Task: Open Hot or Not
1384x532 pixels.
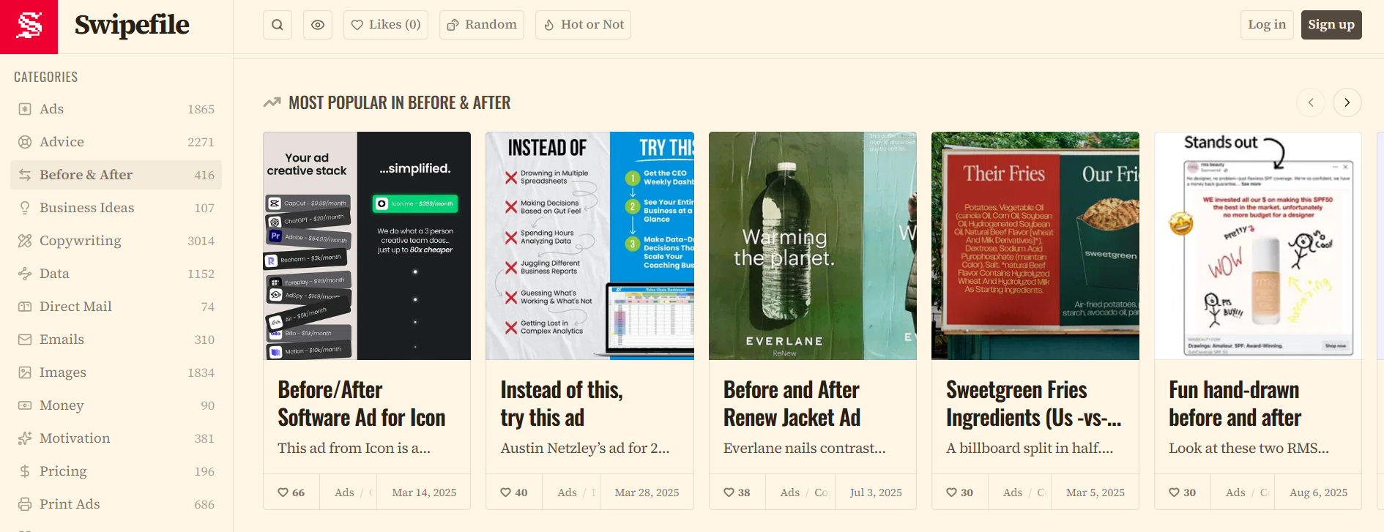Action: click(x=584, y=25)
